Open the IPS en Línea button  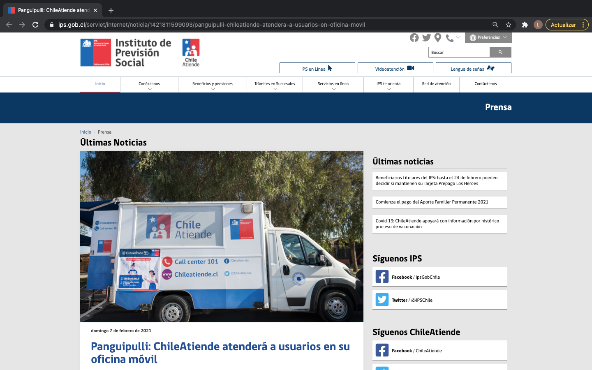(317, 68)
